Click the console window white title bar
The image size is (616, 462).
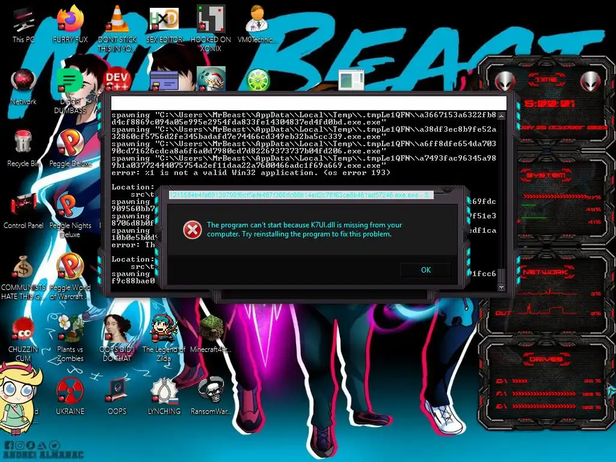[x=309, y=103]
